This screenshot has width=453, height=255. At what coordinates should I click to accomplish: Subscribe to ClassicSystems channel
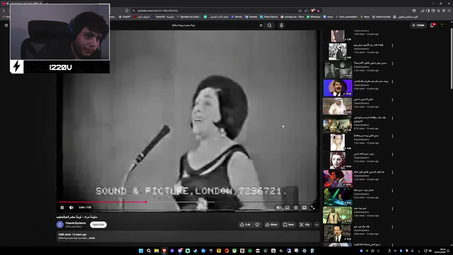tap(98, 225)
